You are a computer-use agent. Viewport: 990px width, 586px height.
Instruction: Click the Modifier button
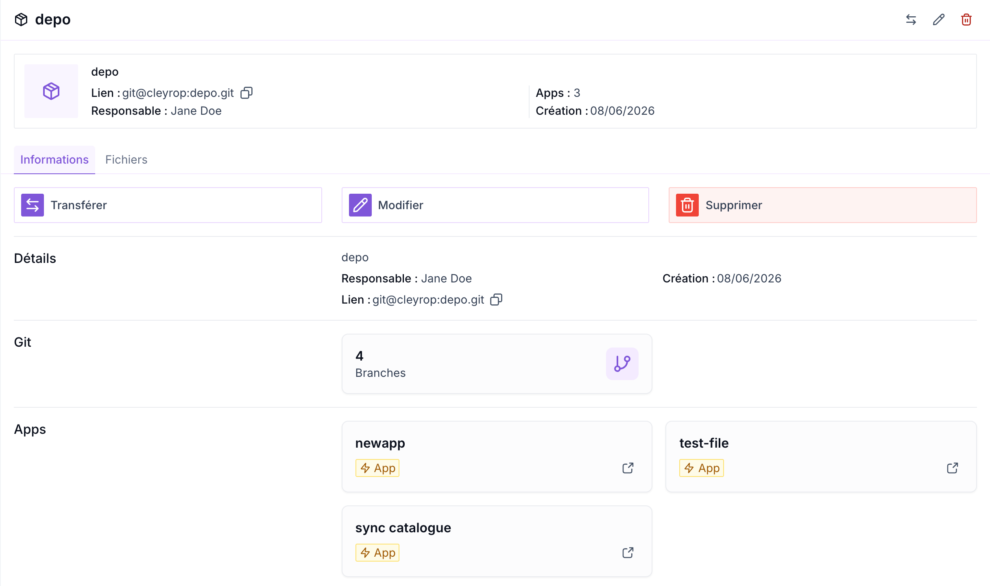point(495,205)
